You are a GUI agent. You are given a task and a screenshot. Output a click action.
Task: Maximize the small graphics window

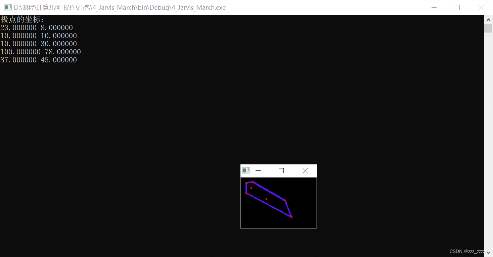(x=281, y=170)
